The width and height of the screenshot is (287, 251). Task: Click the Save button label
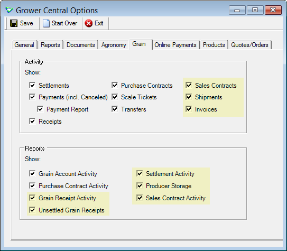pyautogui.click(x=26, y=23)
